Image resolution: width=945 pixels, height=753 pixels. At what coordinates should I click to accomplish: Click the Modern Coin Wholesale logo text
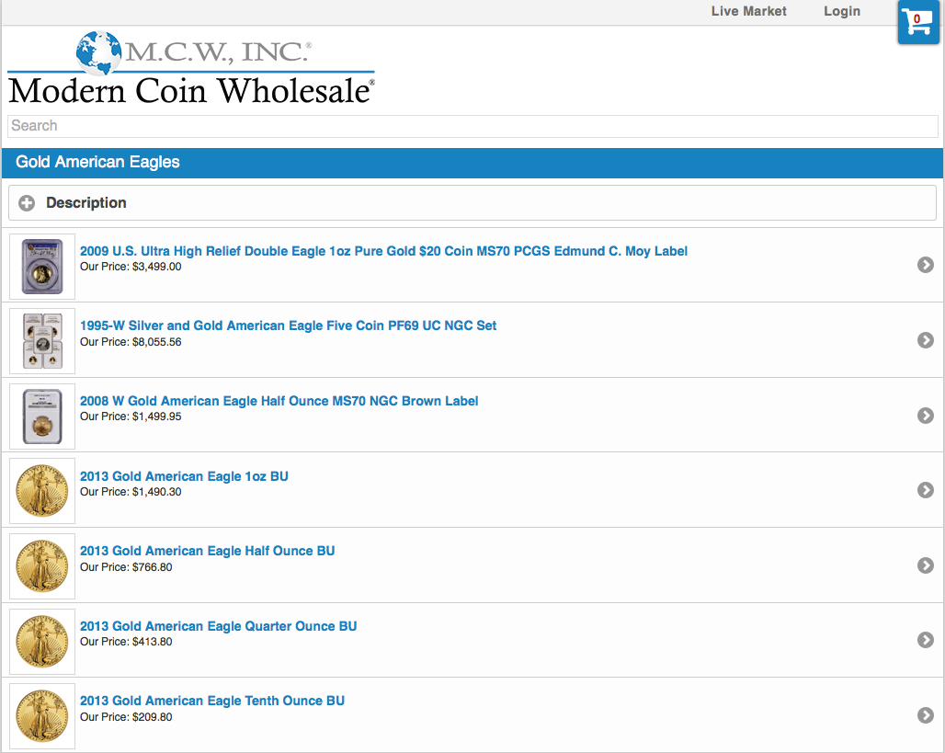pos(191,91)
